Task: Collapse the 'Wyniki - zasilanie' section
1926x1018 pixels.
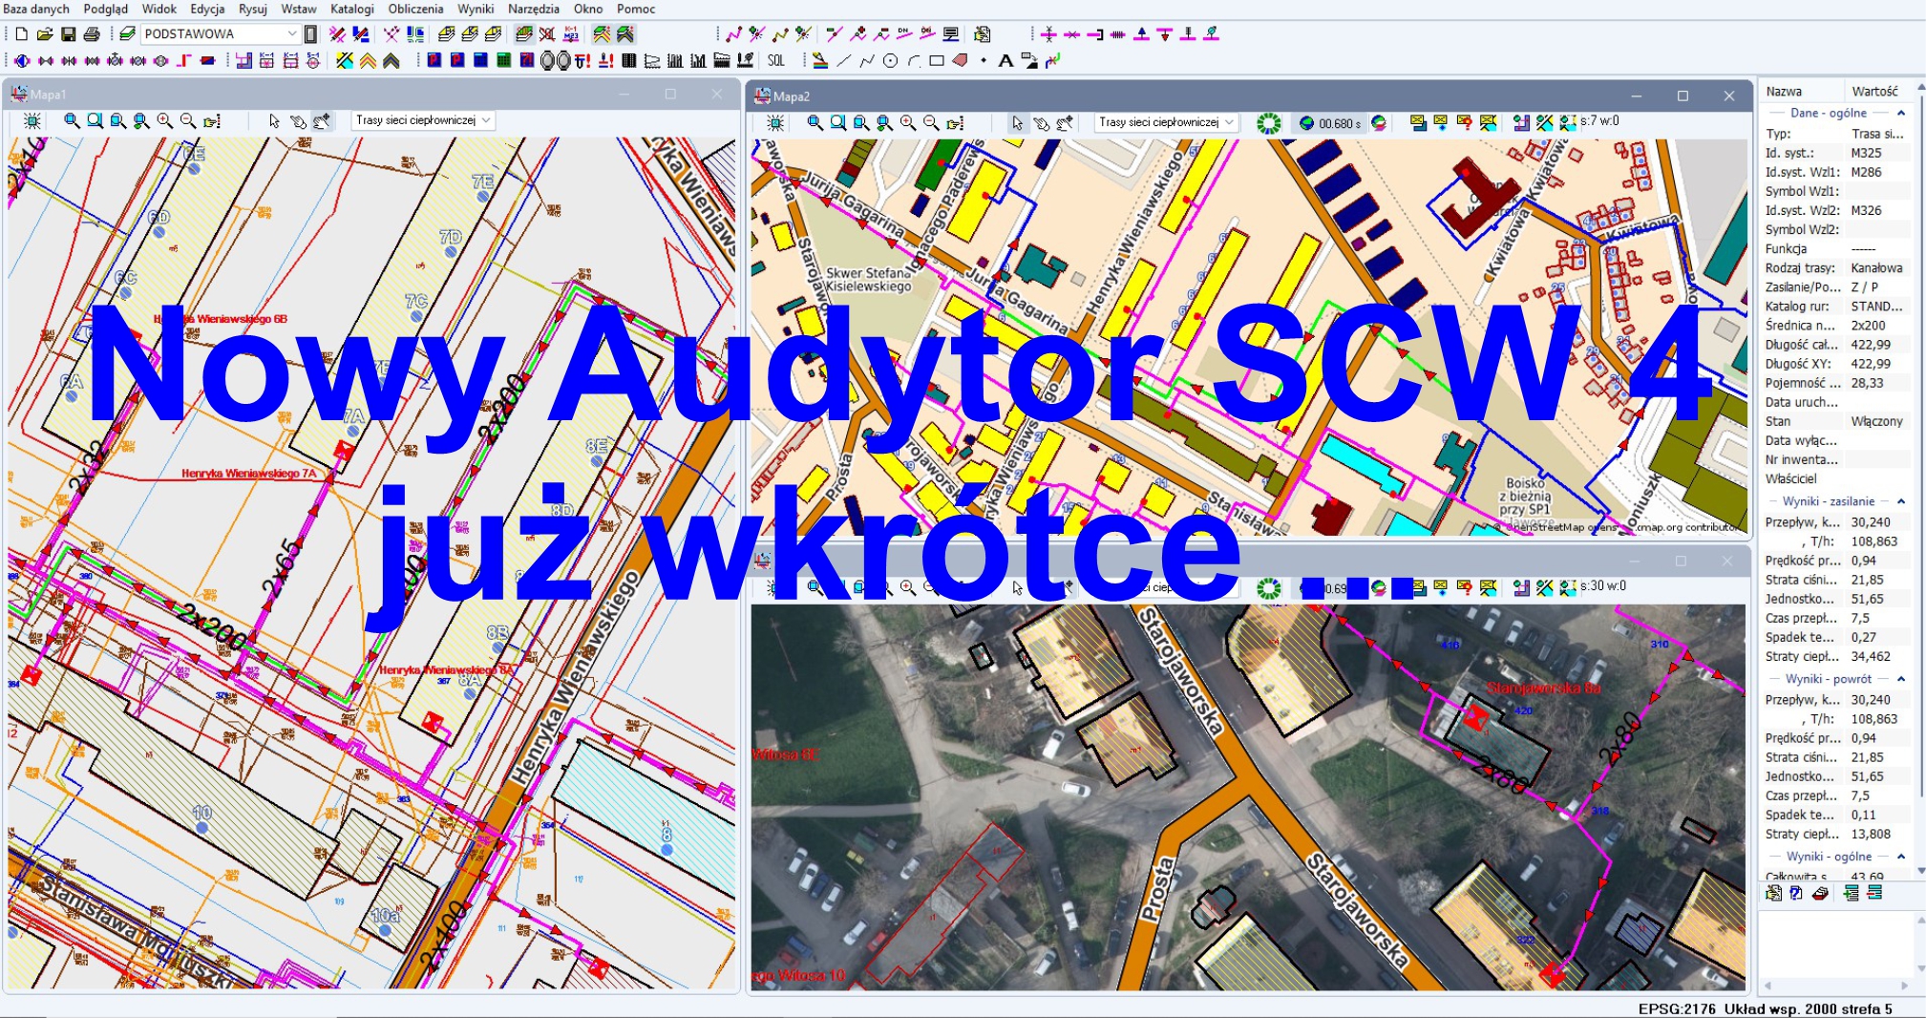Action: [x=1901, y=501]
